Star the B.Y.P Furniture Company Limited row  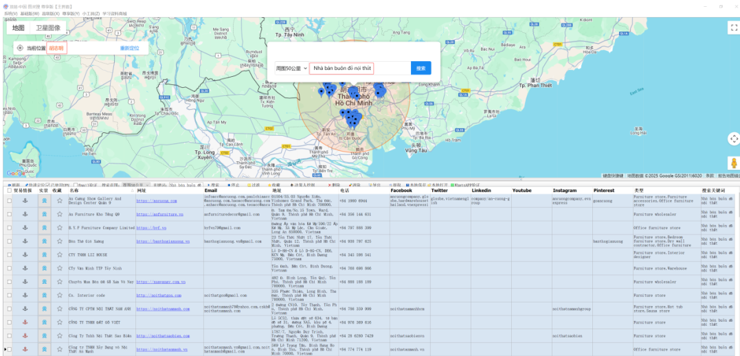click(60, 227)
